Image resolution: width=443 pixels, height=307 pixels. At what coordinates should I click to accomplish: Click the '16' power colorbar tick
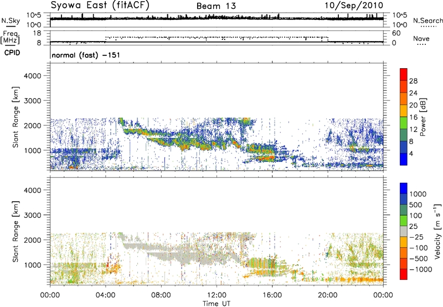click(413, 117)
